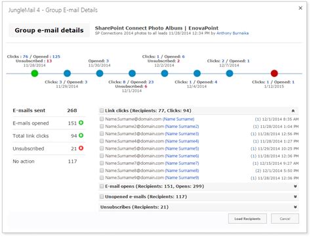
Task: Open the (Name Surname4) profile link
Action: [182, 141]
